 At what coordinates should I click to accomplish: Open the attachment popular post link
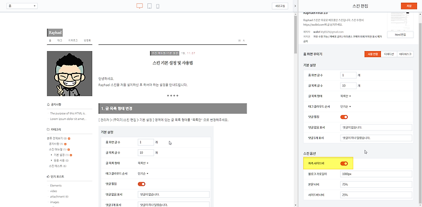pyautogui.click(x=57, y=196)
